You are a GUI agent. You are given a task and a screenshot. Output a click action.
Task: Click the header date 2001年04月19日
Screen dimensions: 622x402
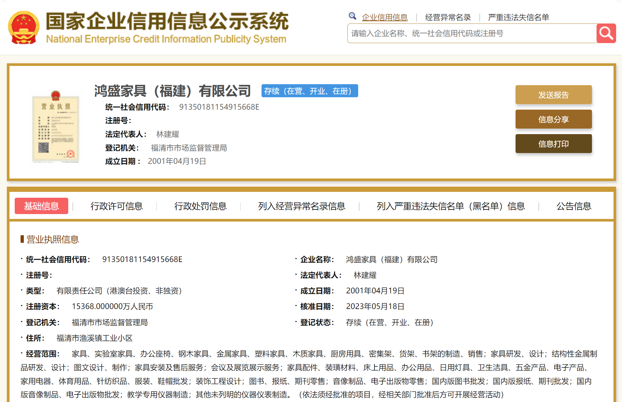[x=177, y=161]
